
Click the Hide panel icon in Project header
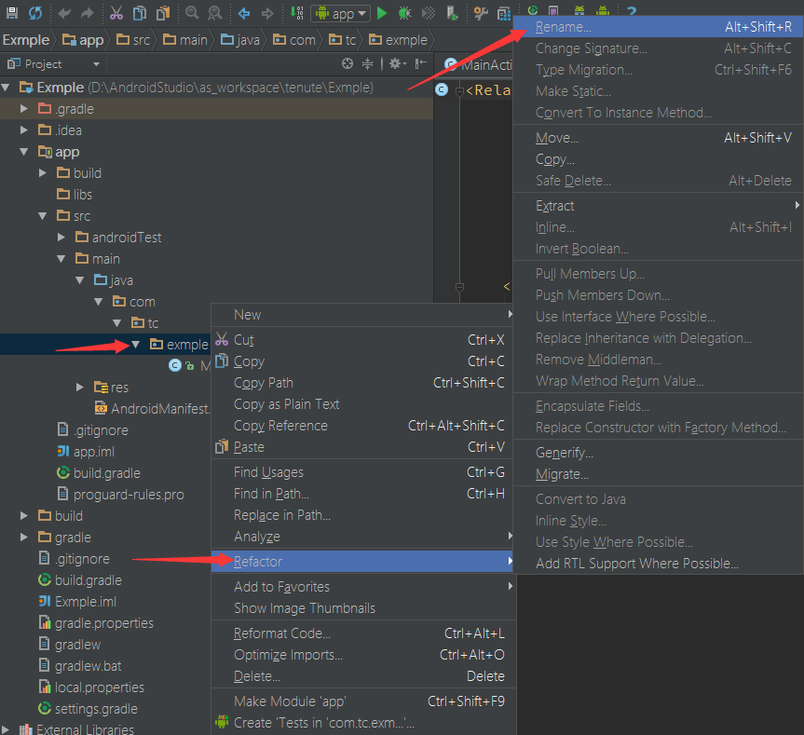[420, 63]
